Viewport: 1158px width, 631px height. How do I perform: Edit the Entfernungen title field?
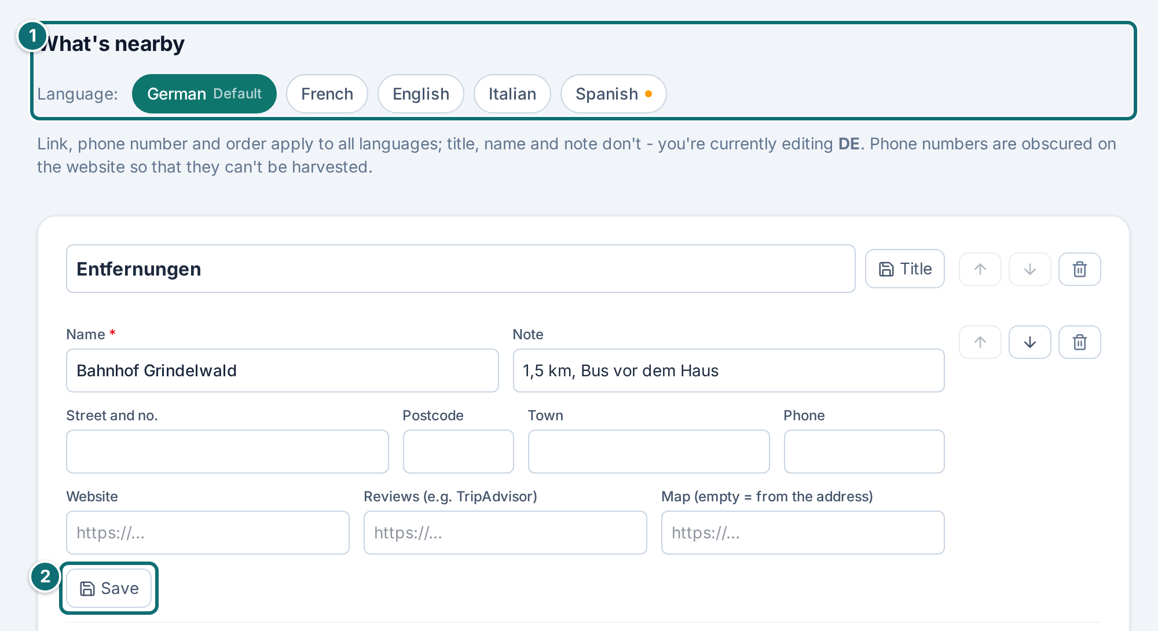[460, 269]
